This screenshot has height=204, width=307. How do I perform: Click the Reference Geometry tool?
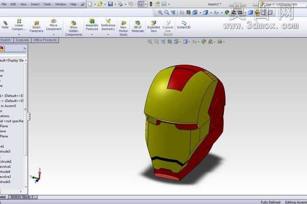(x=108, y=25)
